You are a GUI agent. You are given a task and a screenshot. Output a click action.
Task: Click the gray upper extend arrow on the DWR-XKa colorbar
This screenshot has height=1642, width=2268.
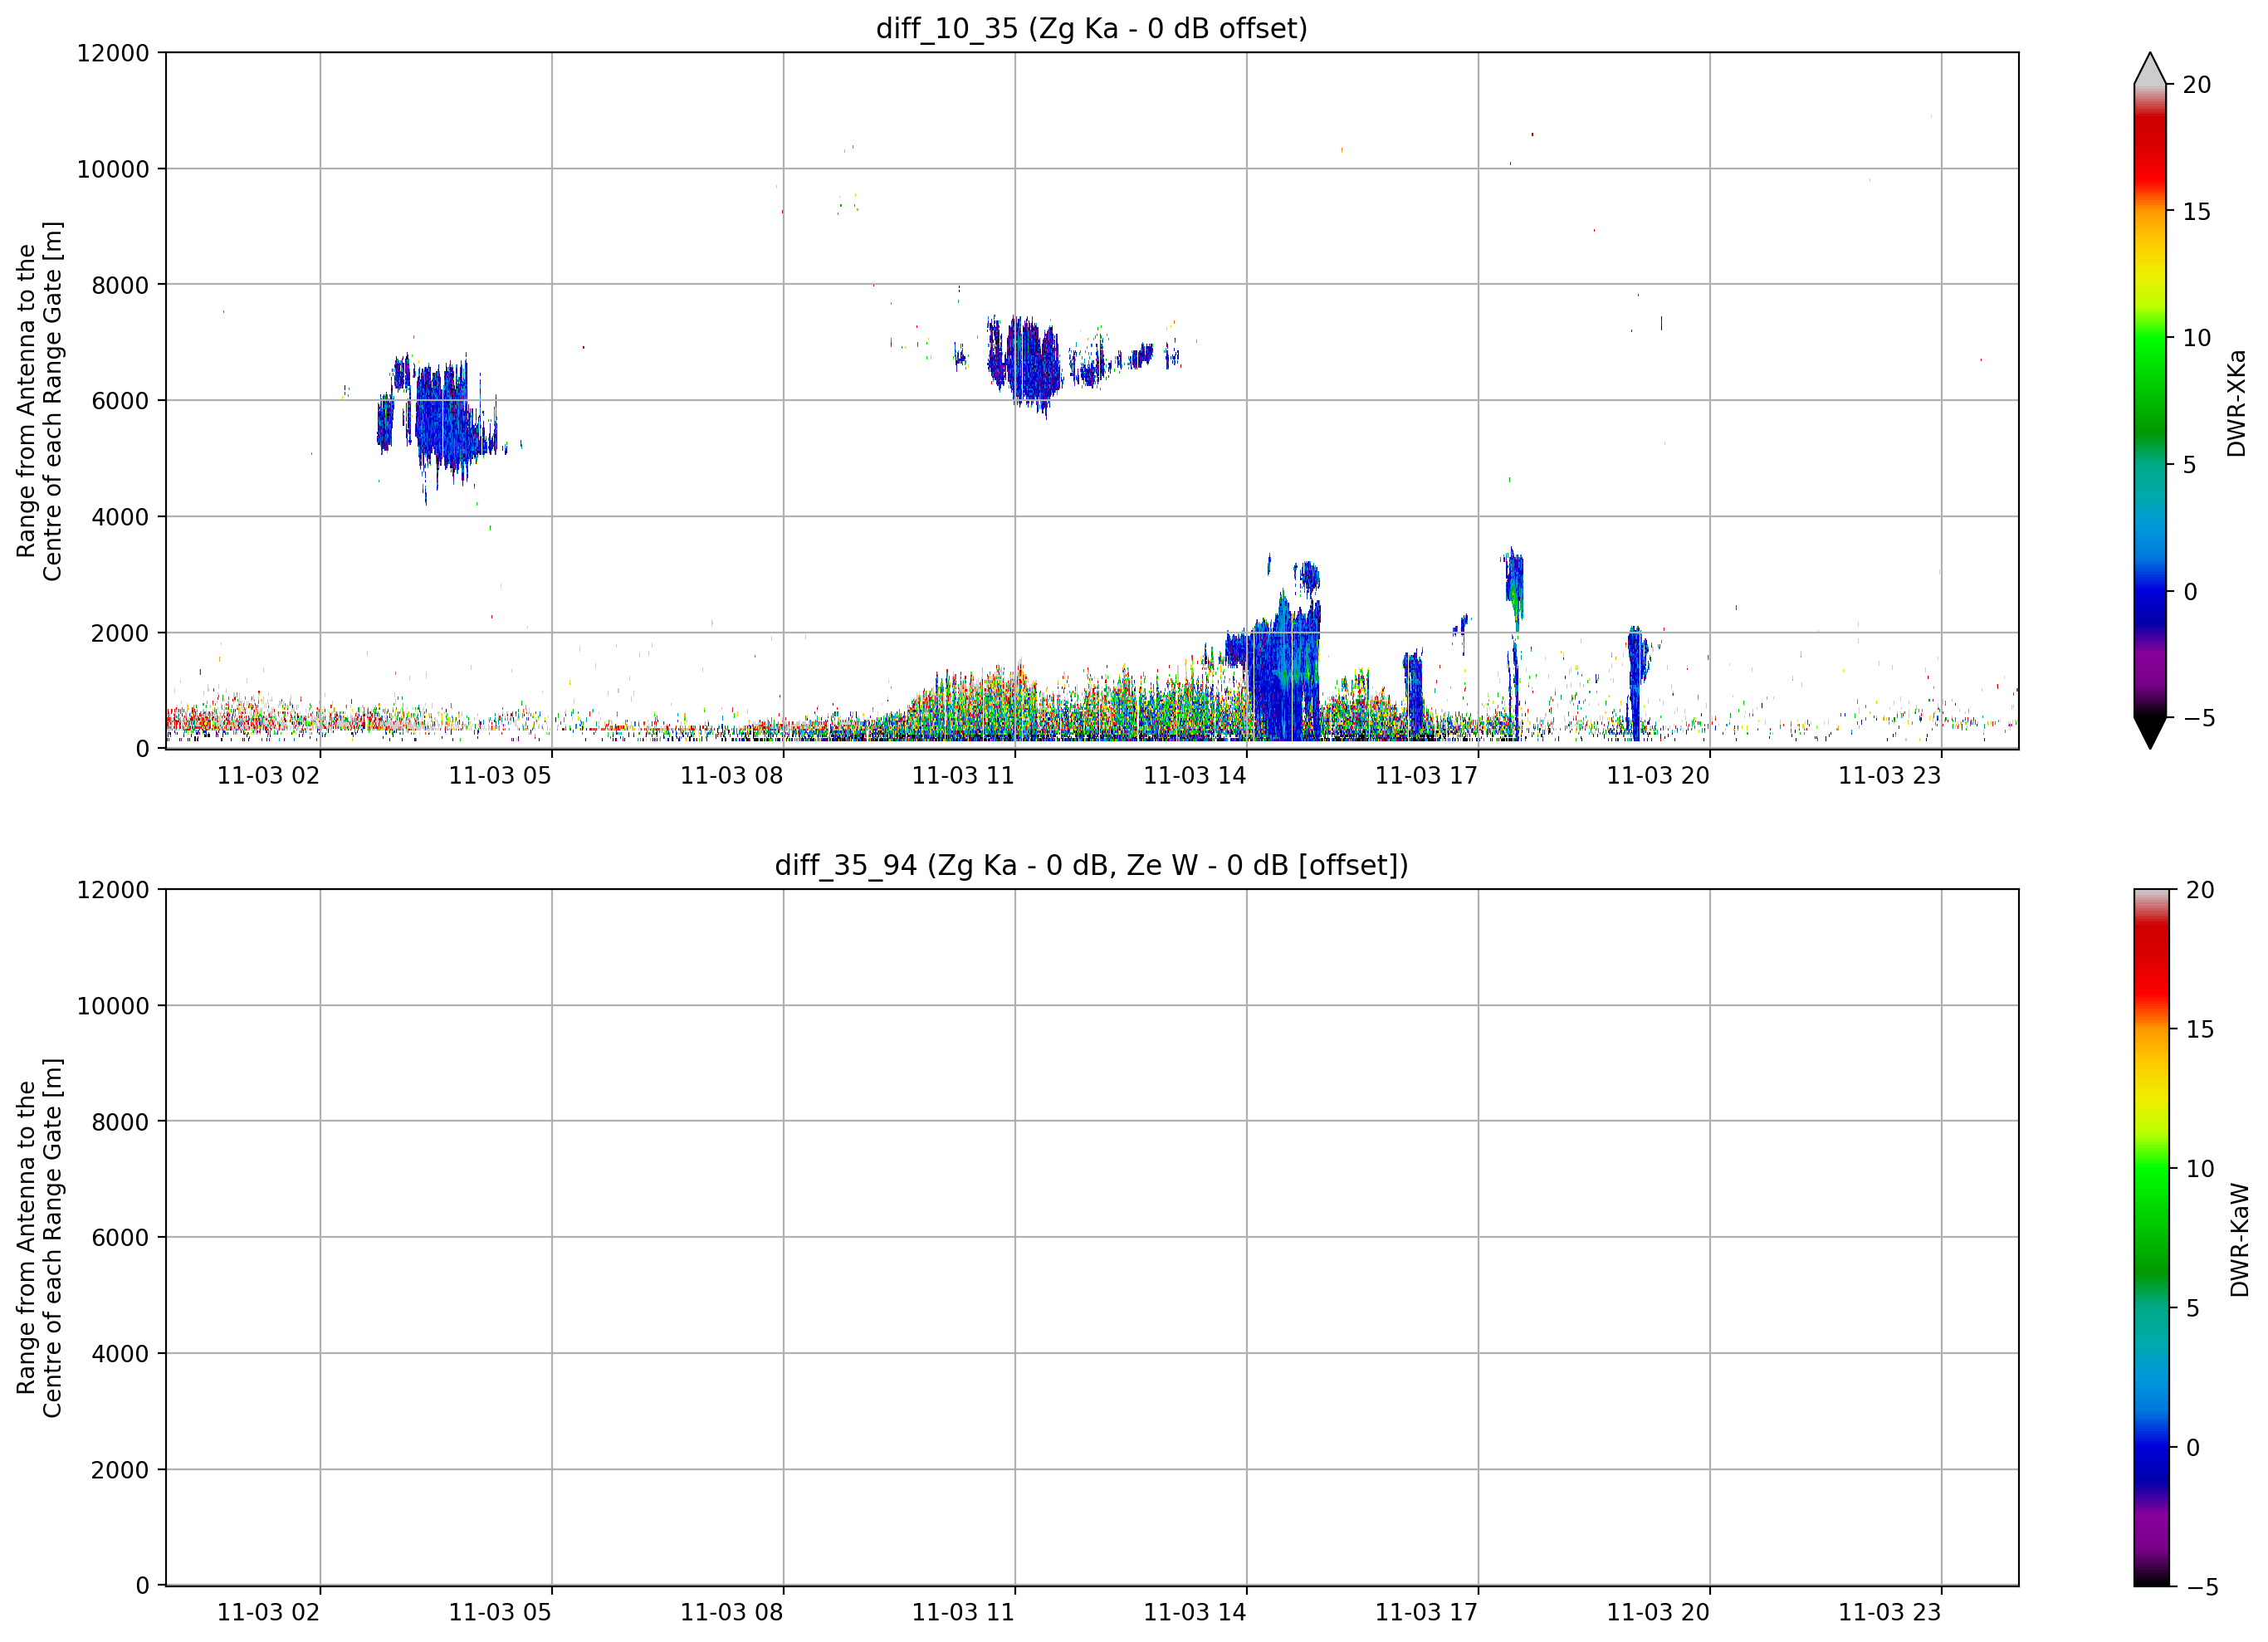coord(2149,68)
